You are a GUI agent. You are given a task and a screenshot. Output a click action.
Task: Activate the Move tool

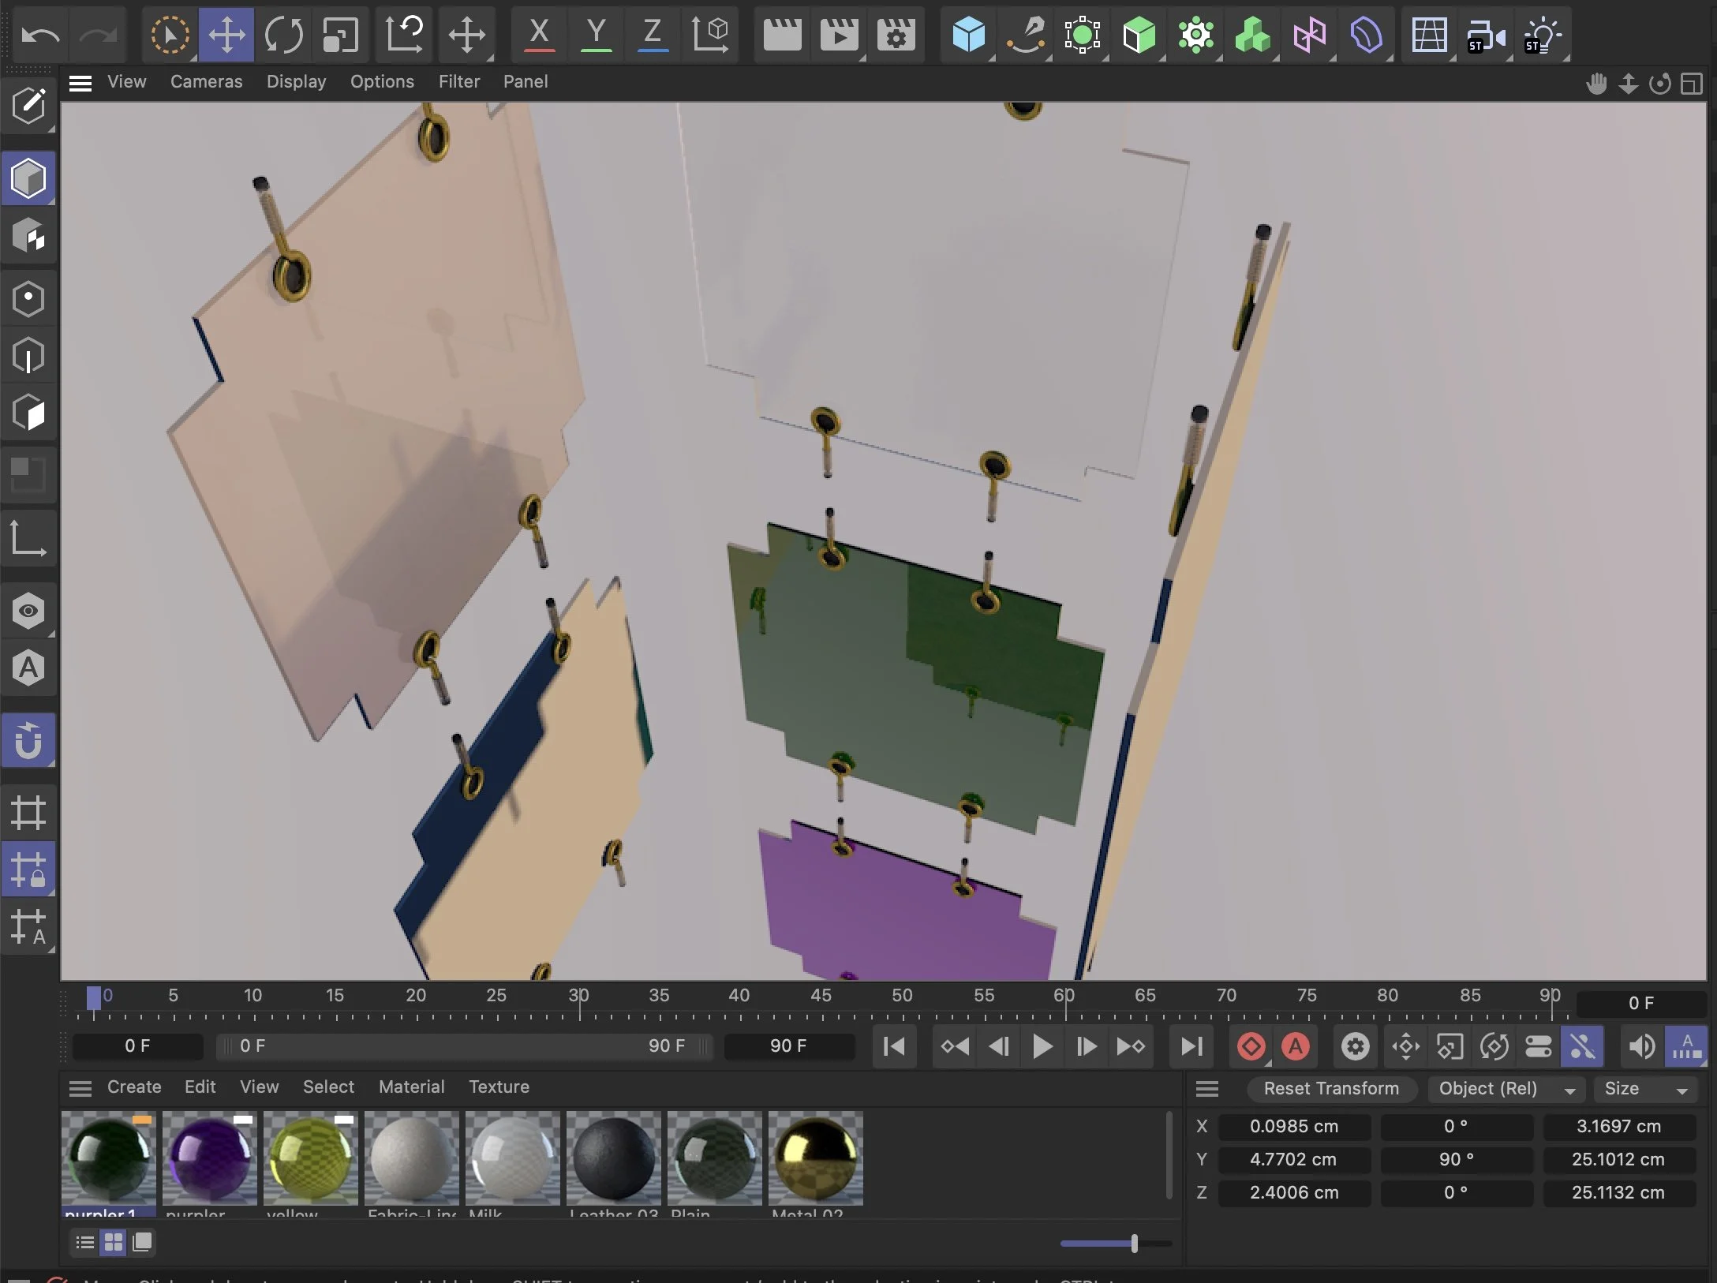tap(226, 35)
